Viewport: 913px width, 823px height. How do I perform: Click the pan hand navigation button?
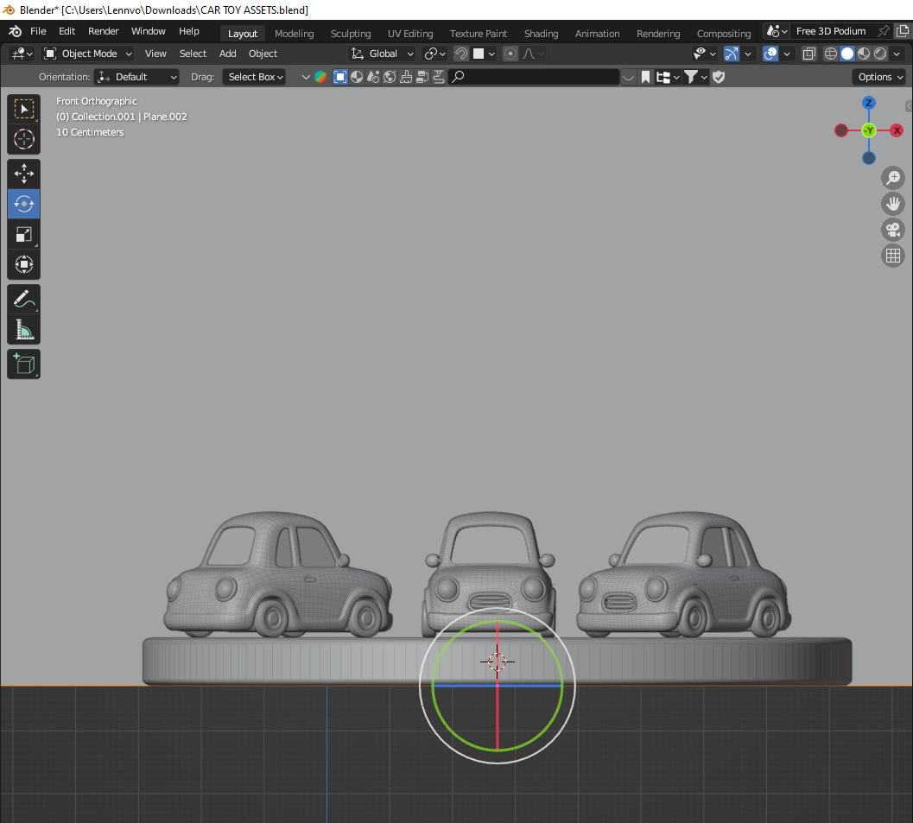(892, 204)
